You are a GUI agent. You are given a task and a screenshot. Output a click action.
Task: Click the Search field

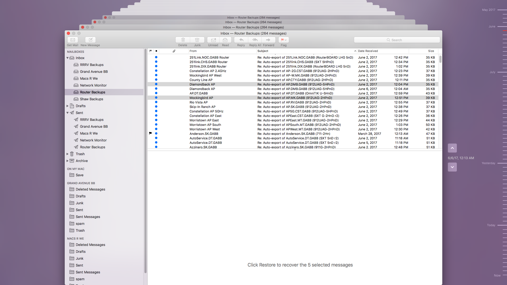(397, 40)
